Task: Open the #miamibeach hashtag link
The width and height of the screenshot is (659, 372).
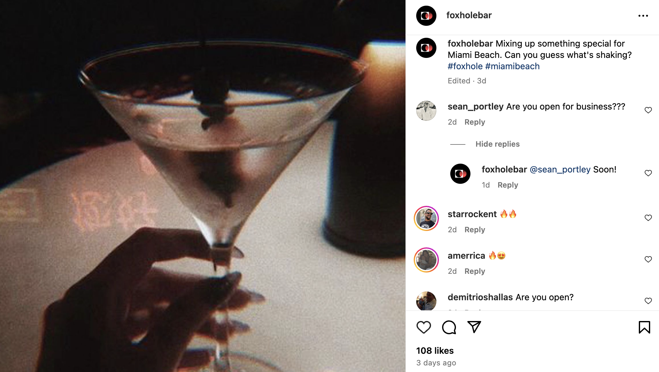Action: (x=512, y=66)
